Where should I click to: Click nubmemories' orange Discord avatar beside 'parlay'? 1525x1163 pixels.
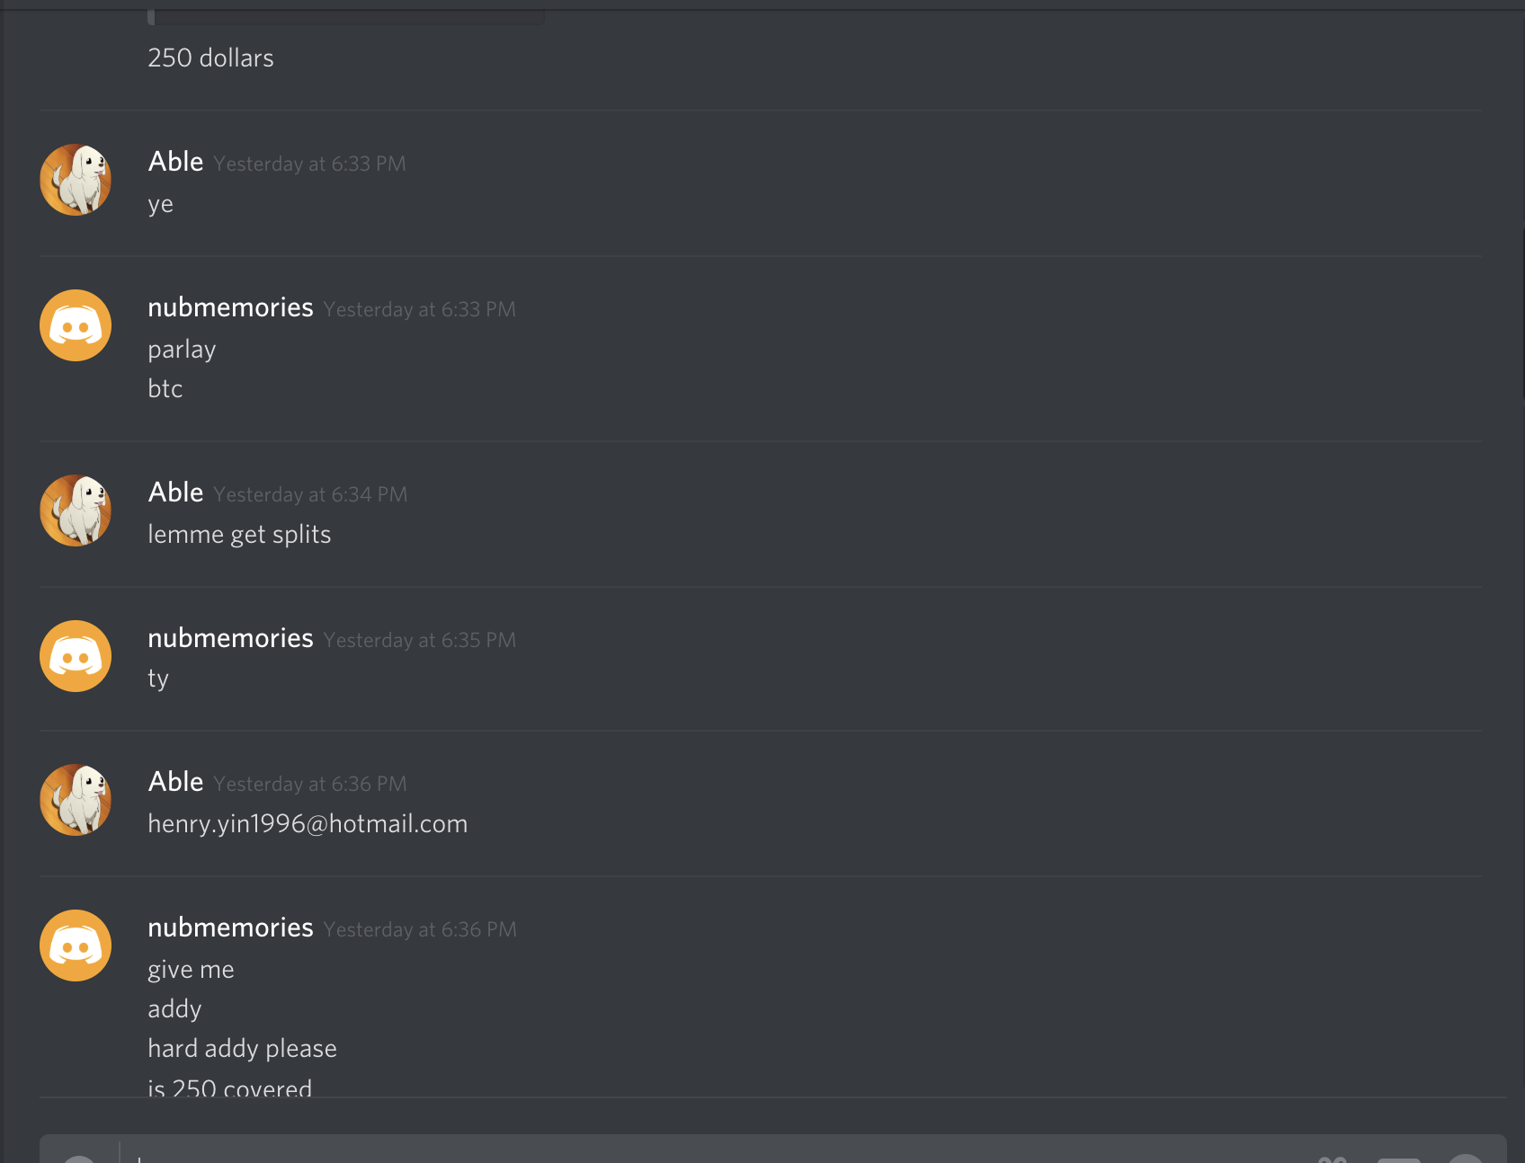pos(76,325)
